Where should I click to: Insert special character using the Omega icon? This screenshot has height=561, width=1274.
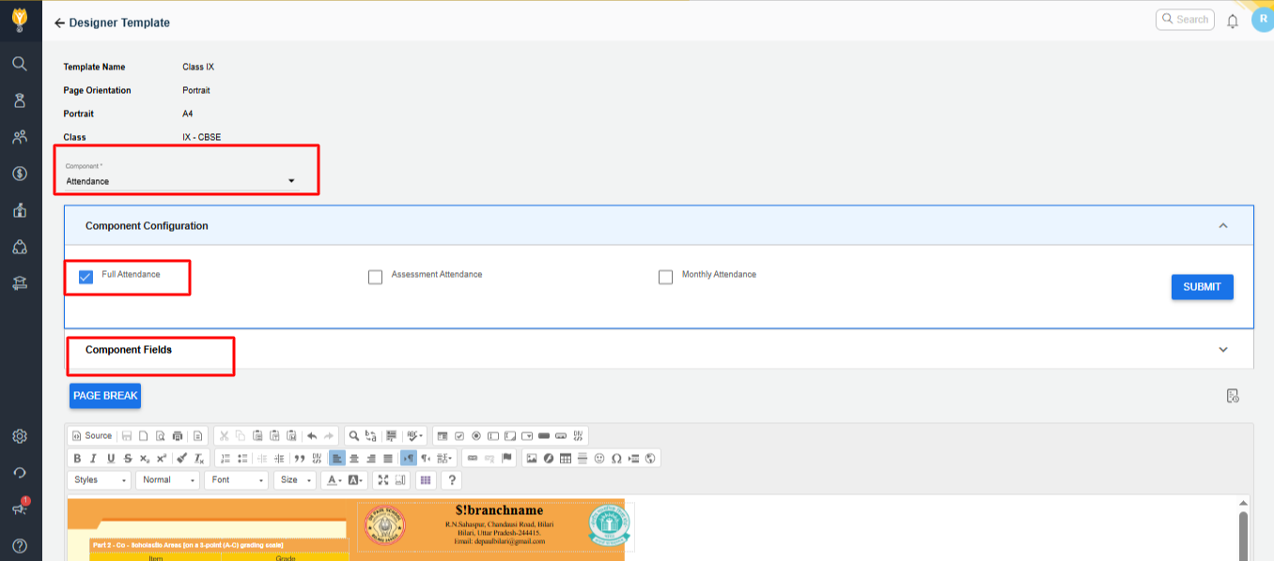[x=616, y=459]
